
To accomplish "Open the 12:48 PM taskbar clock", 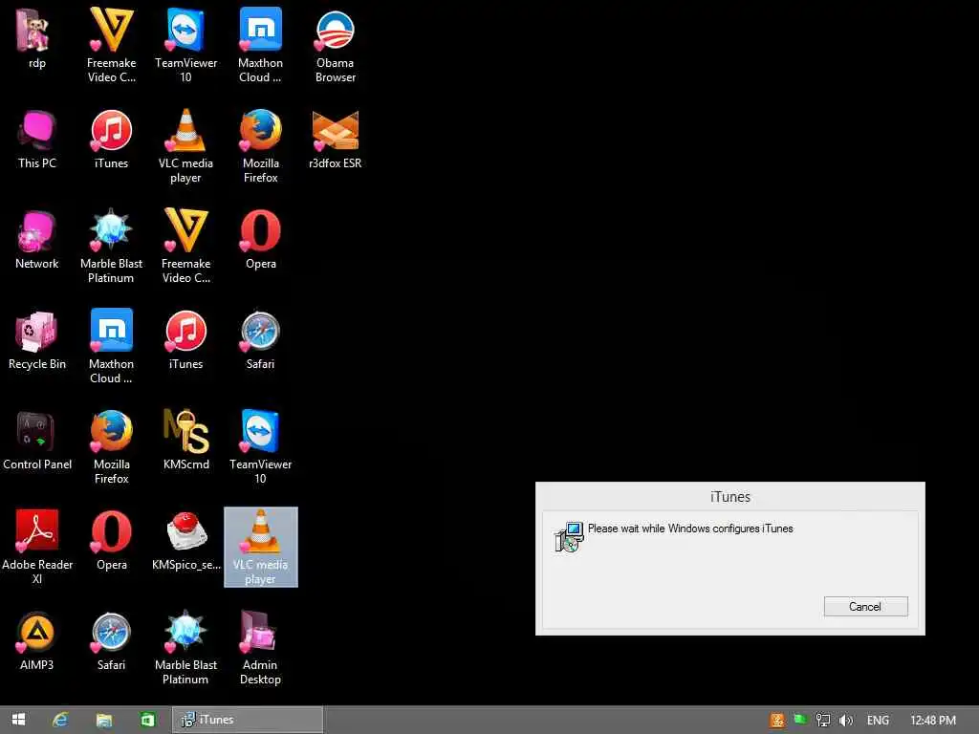I will coord(933,721).
